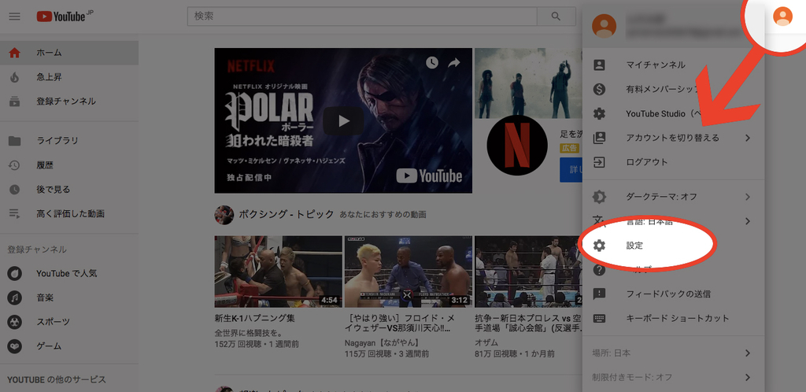This screenshot has width=806, height=392.
Task: Expand chevron next to 制限付きモード
Action: click(748, 377)
